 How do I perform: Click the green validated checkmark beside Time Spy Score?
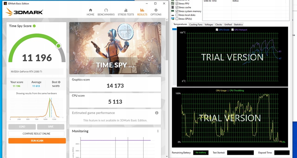pos(34,26)
